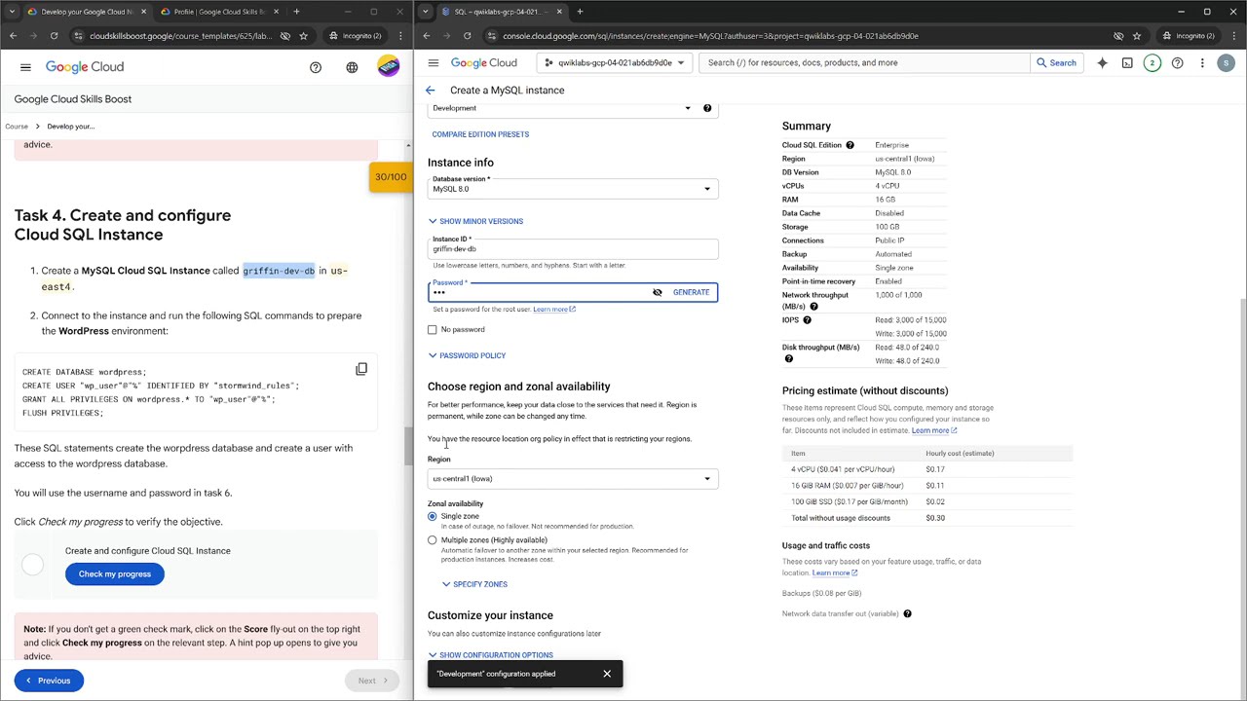The image size is (1247, 701).
Task: Open the Database version dropdown
Action: 573,188
